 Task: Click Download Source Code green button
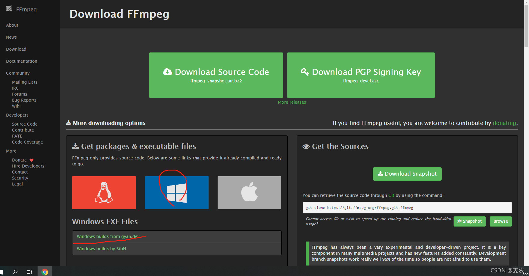click(x=216, y=75)
